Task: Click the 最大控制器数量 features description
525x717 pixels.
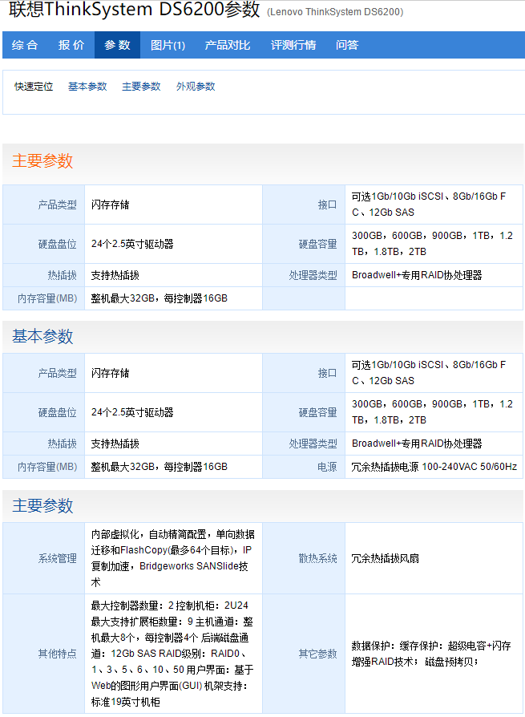Action: click(172, 654)
